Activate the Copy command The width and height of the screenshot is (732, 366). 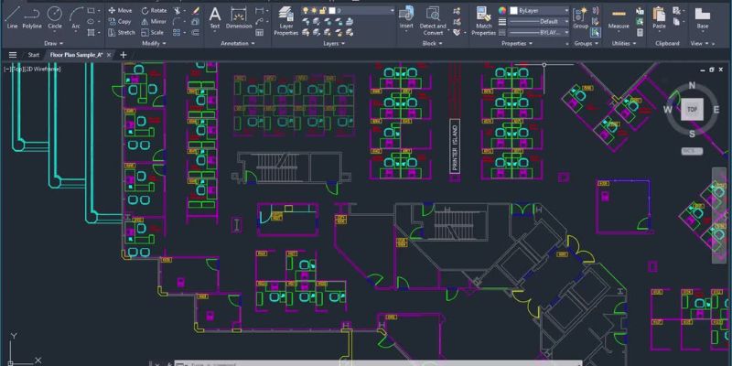coord(120,21)
